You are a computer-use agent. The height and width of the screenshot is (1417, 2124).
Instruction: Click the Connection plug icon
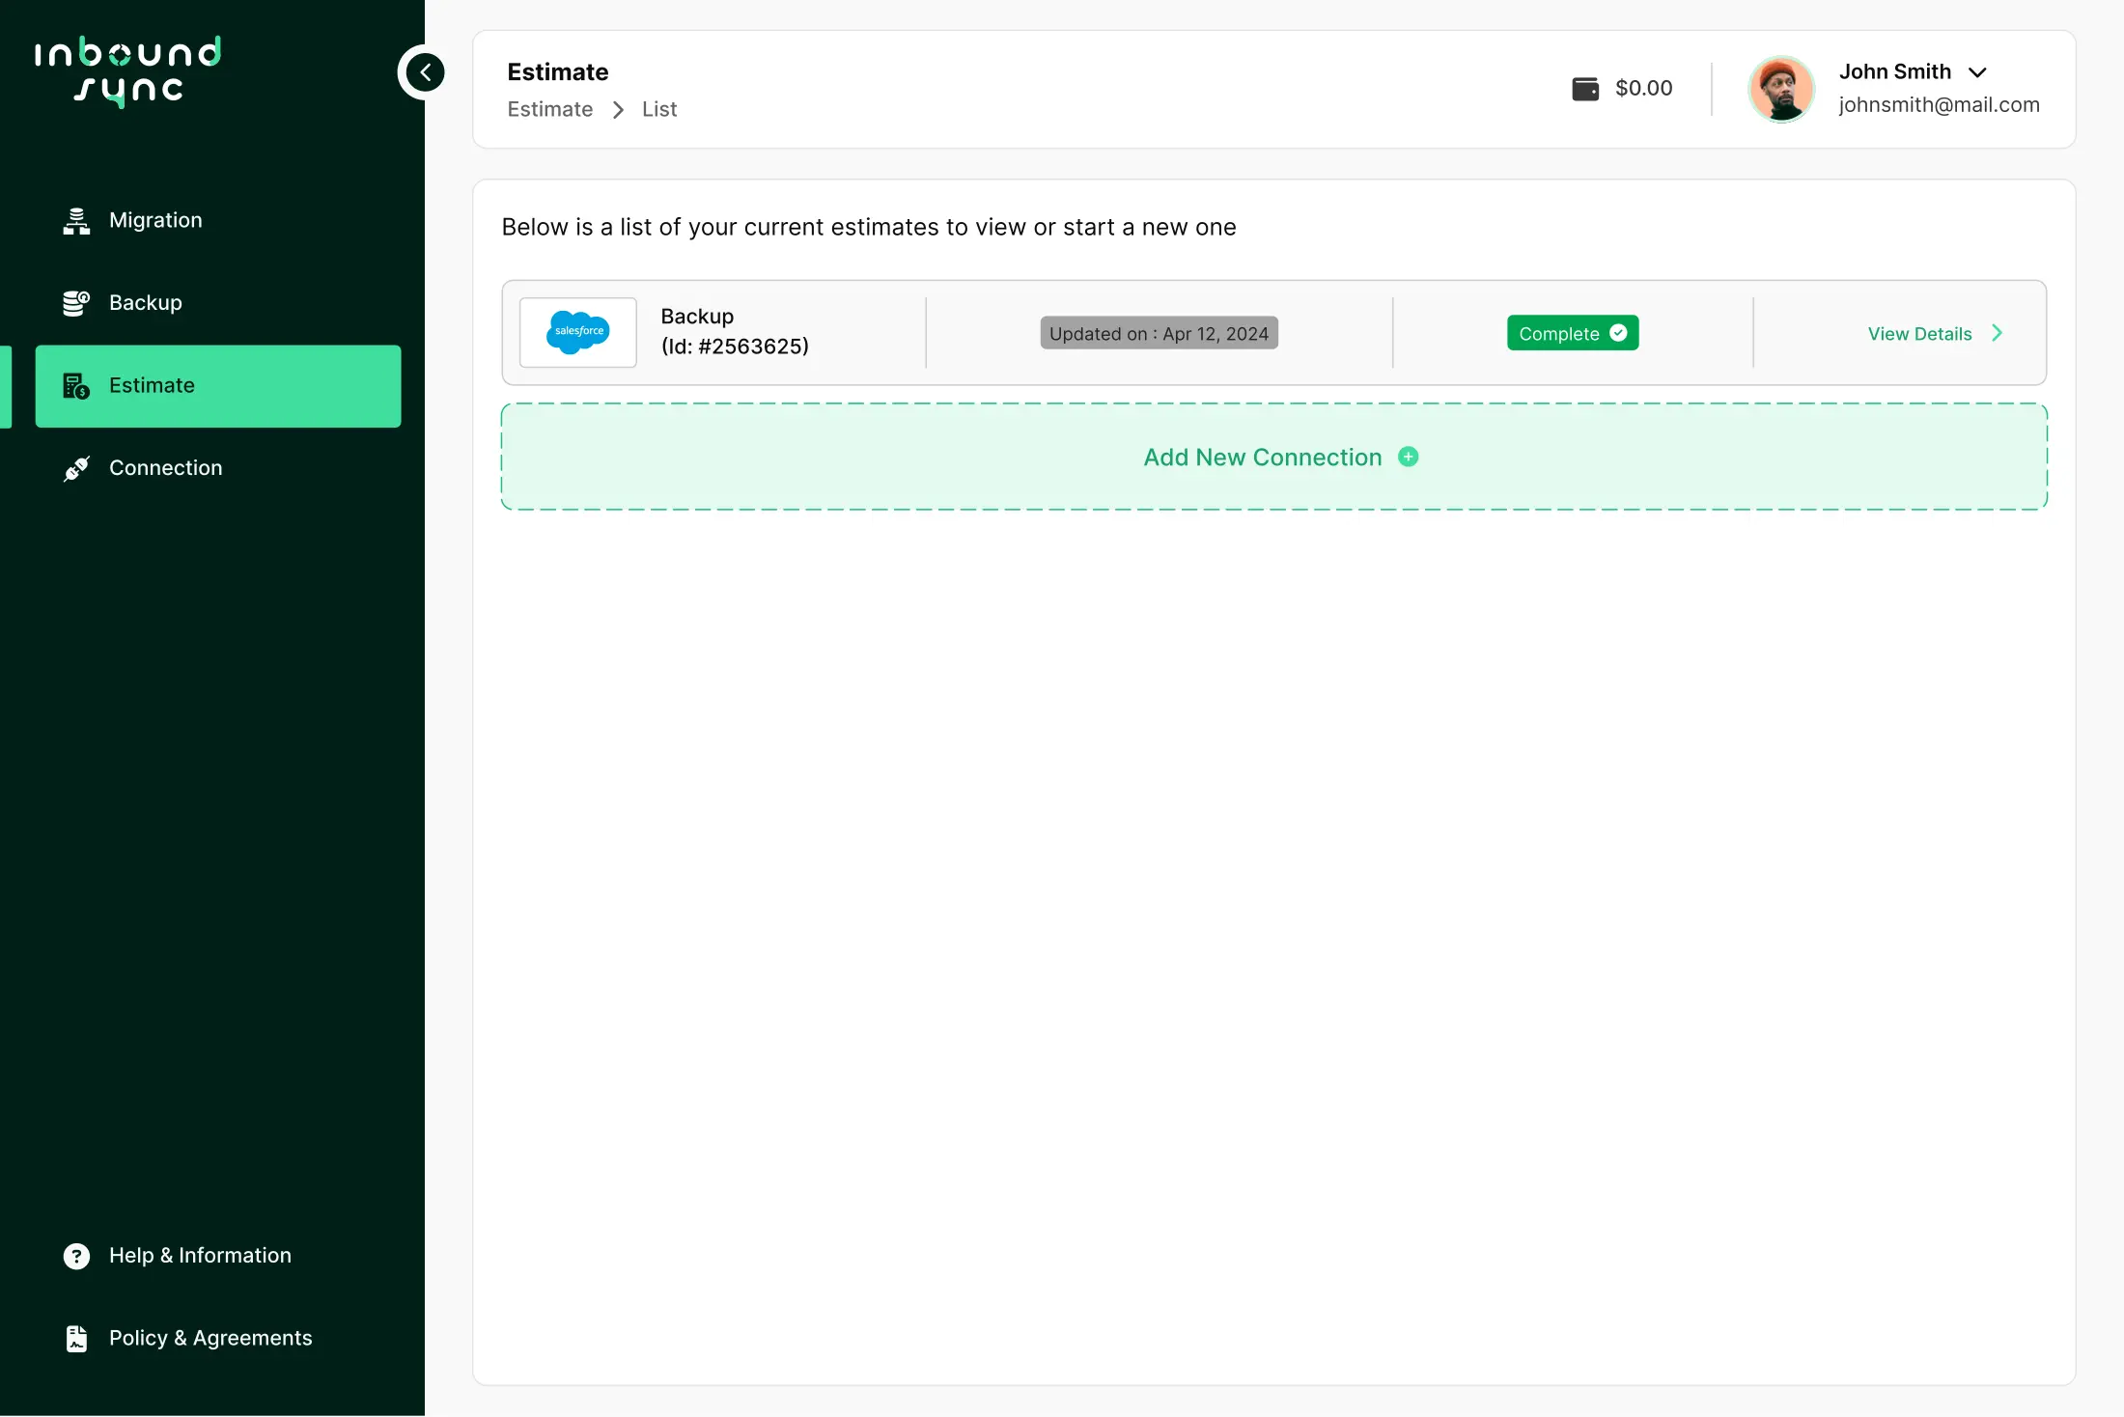click(76, 468)
